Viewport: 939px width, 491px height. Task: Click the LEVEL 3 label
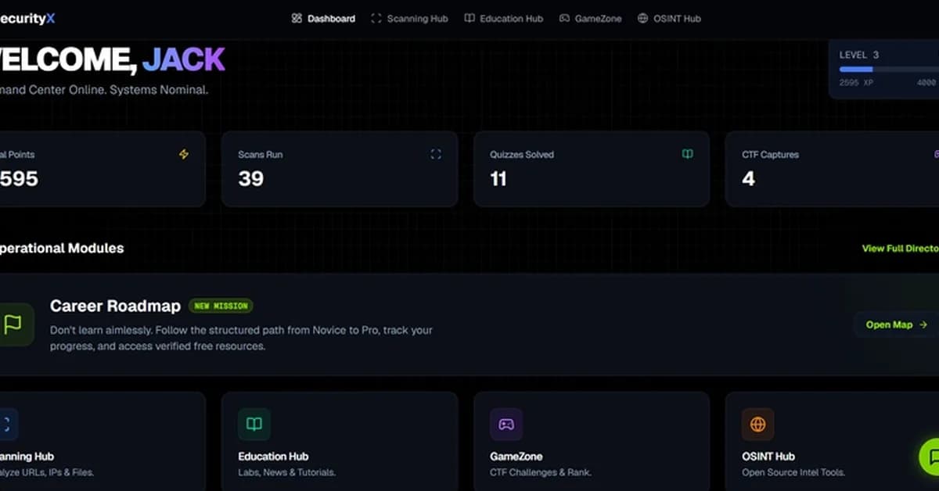859,55
